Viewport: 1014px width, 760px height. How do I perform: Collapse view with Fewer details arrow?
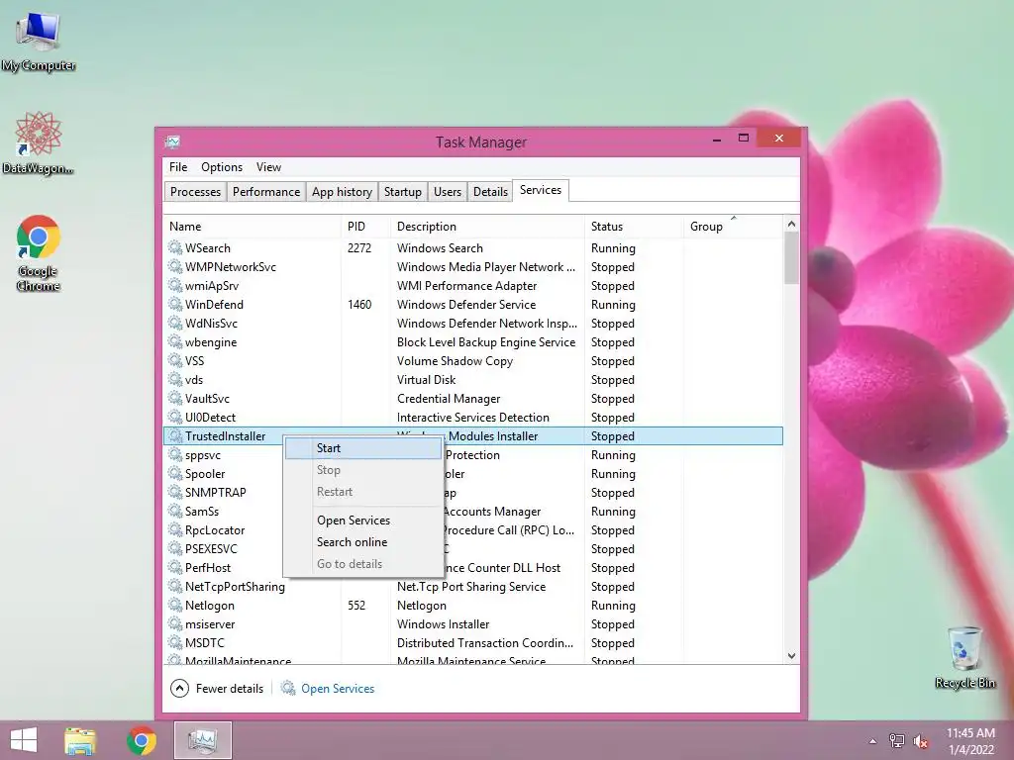180,689
